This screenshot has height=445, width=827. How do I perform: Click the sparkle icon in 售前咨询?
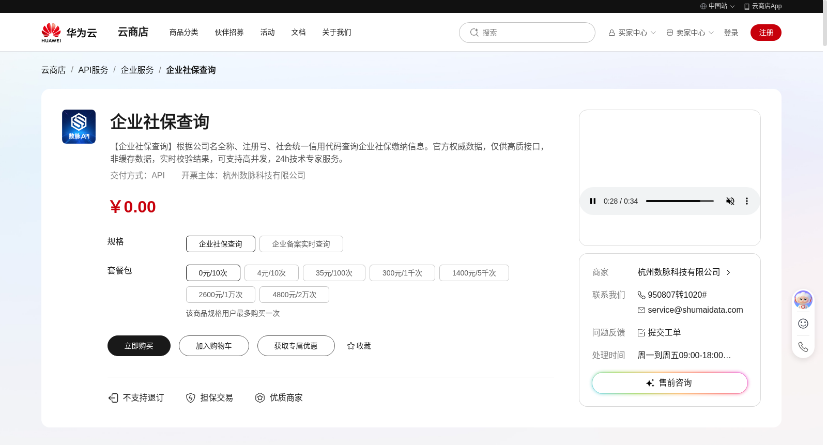650,383
